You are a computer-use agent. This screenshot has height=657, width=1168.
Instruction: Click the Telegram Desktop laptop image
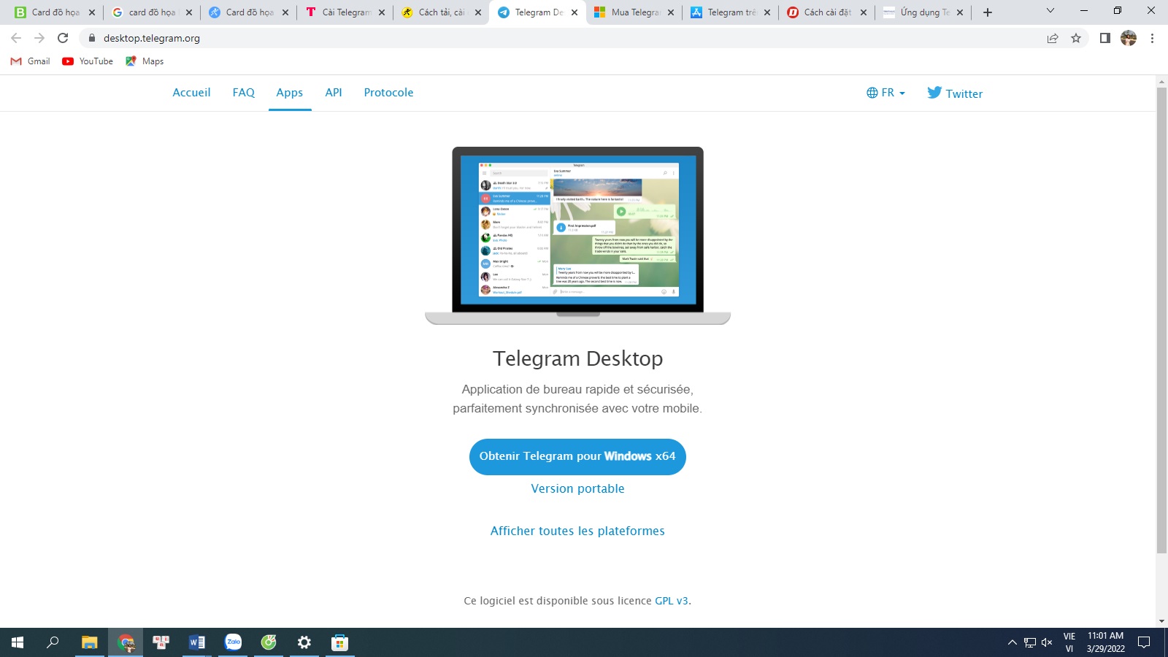[577, 236]
